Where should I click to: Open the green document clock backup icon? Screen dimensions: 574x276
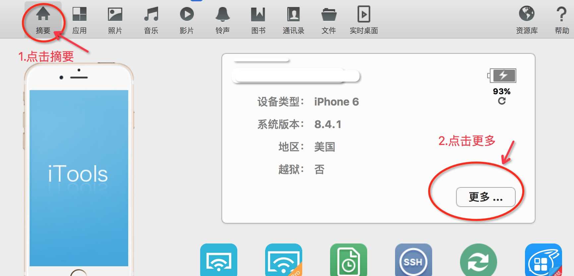(349, 260)
